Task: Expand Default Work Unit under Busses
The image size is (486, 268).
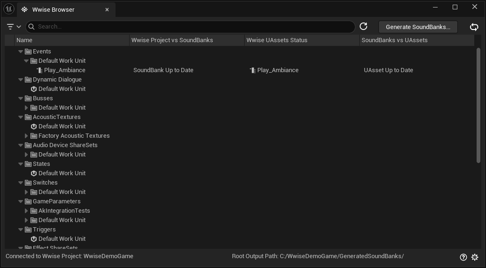Action: pyautogui.click(x=27, y=108)
